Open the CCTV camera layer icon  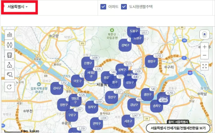point(10,75)
